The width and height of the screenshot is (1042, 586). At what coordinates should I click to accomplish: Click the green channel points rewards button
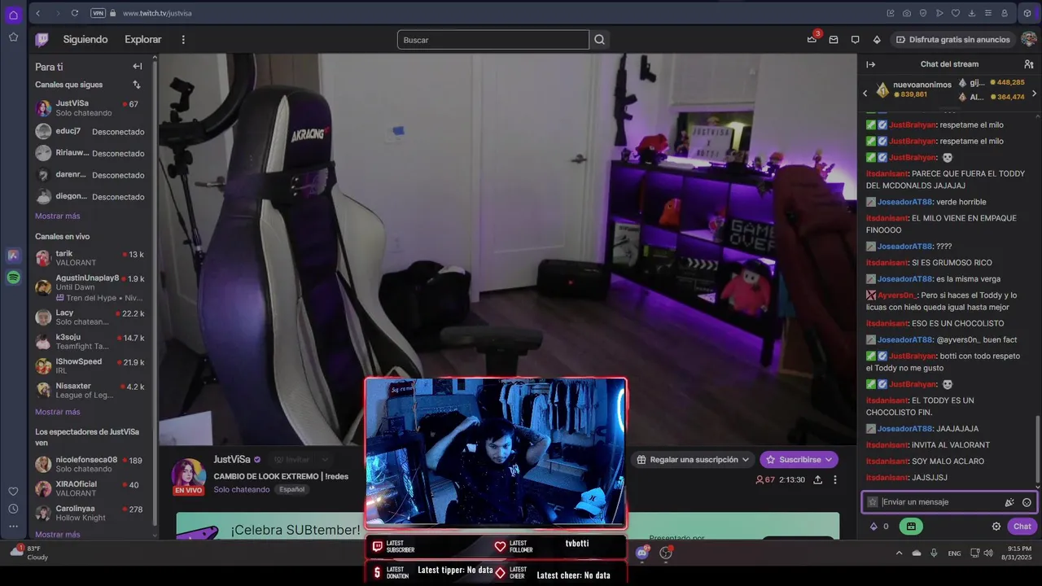[911, 527]
